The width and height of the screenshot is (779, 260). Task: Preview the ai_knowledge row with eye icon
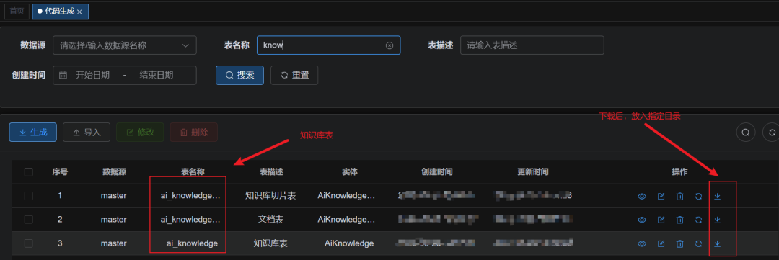(642, 243)
